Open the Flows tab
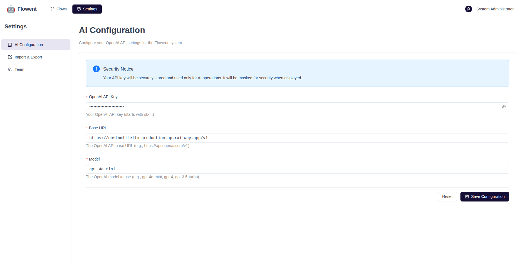 (x=58, y=9)
